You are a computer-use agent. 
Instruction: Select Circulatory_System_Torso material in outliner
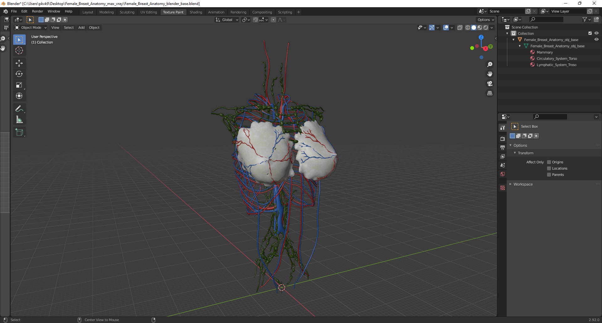[x=557, y=59]
